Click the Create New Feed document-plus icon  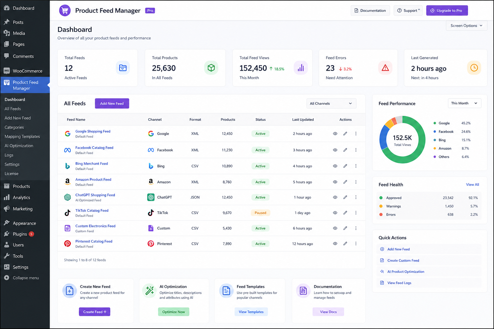69,291
